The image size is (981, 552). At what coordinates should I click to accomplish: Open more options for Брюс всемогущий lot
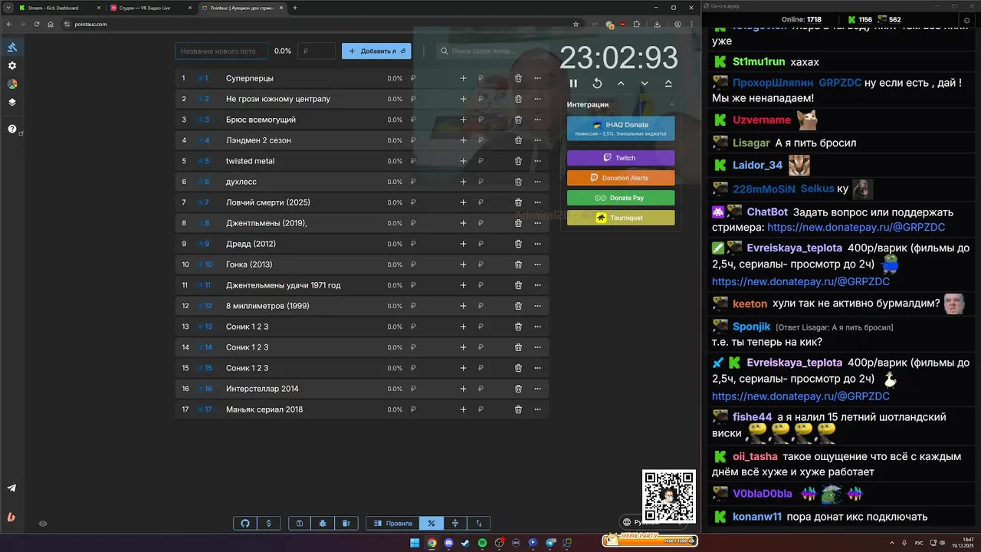coord(537,120)
